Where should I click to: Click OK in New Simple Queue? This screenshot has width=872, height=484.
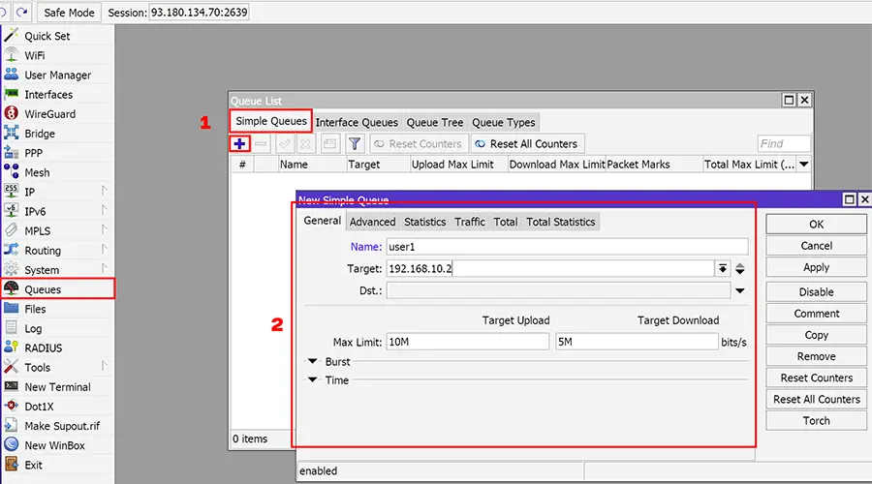click(816, 224)
